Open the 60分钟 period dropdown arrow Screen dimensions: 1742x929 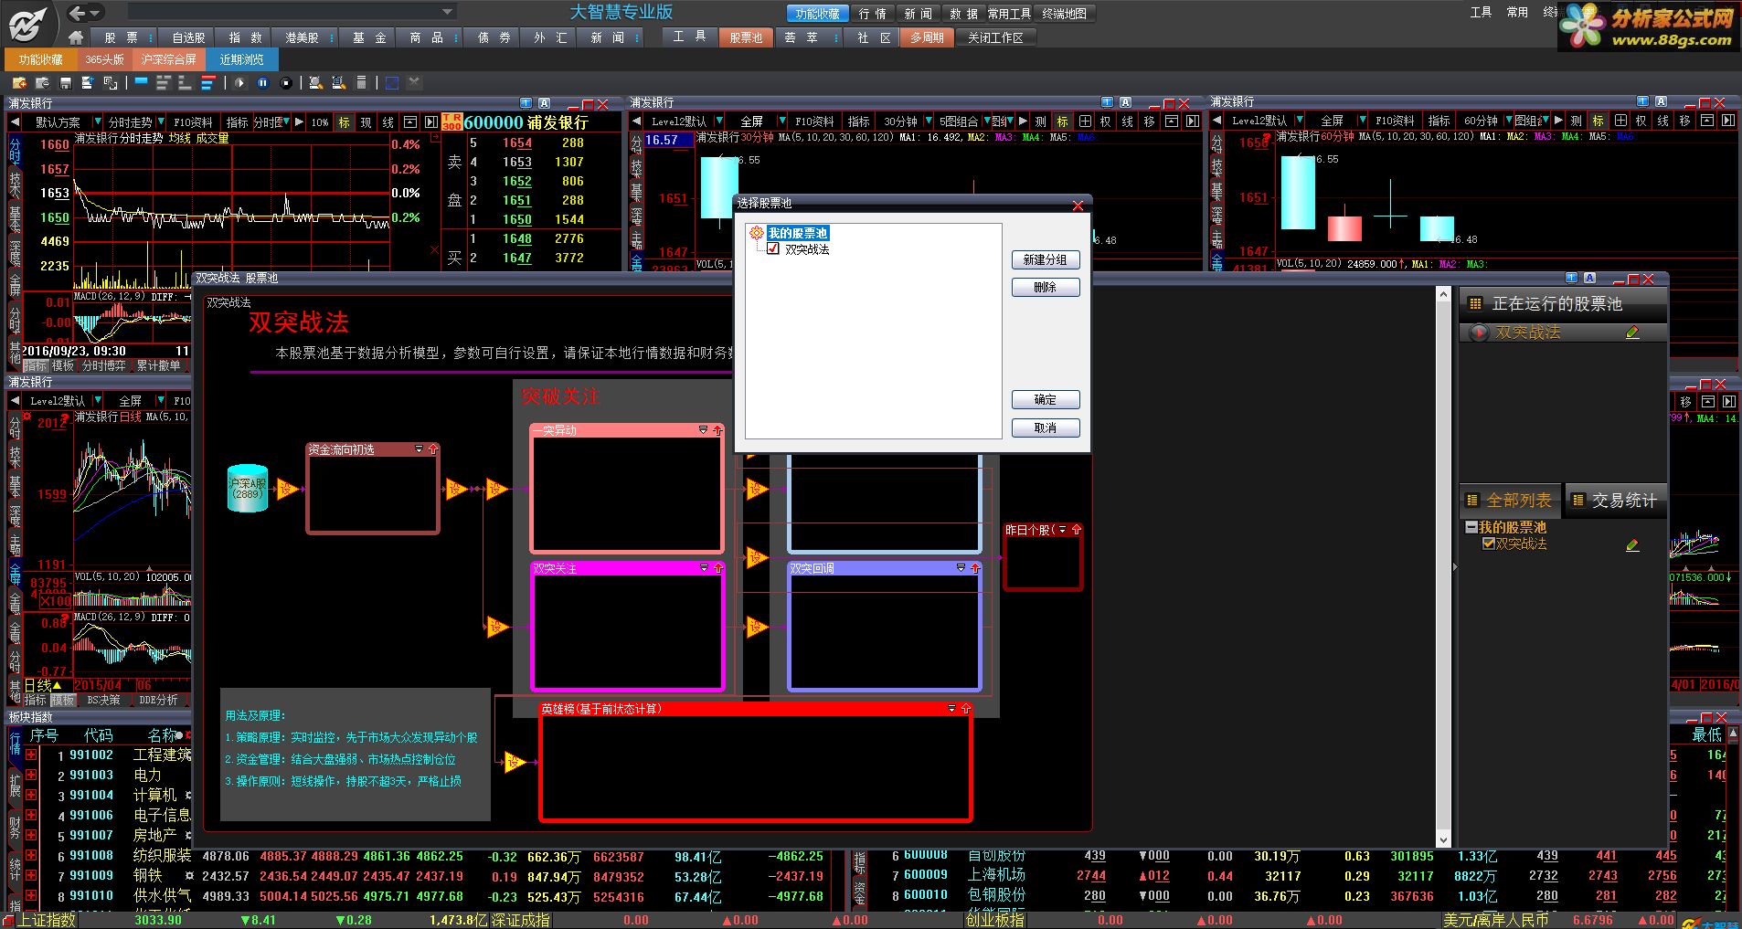click(1509, 121)
